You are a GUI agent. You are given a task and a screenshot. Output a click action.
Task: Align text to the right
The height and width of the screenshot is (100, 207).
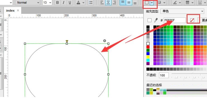tap(115, 2)
